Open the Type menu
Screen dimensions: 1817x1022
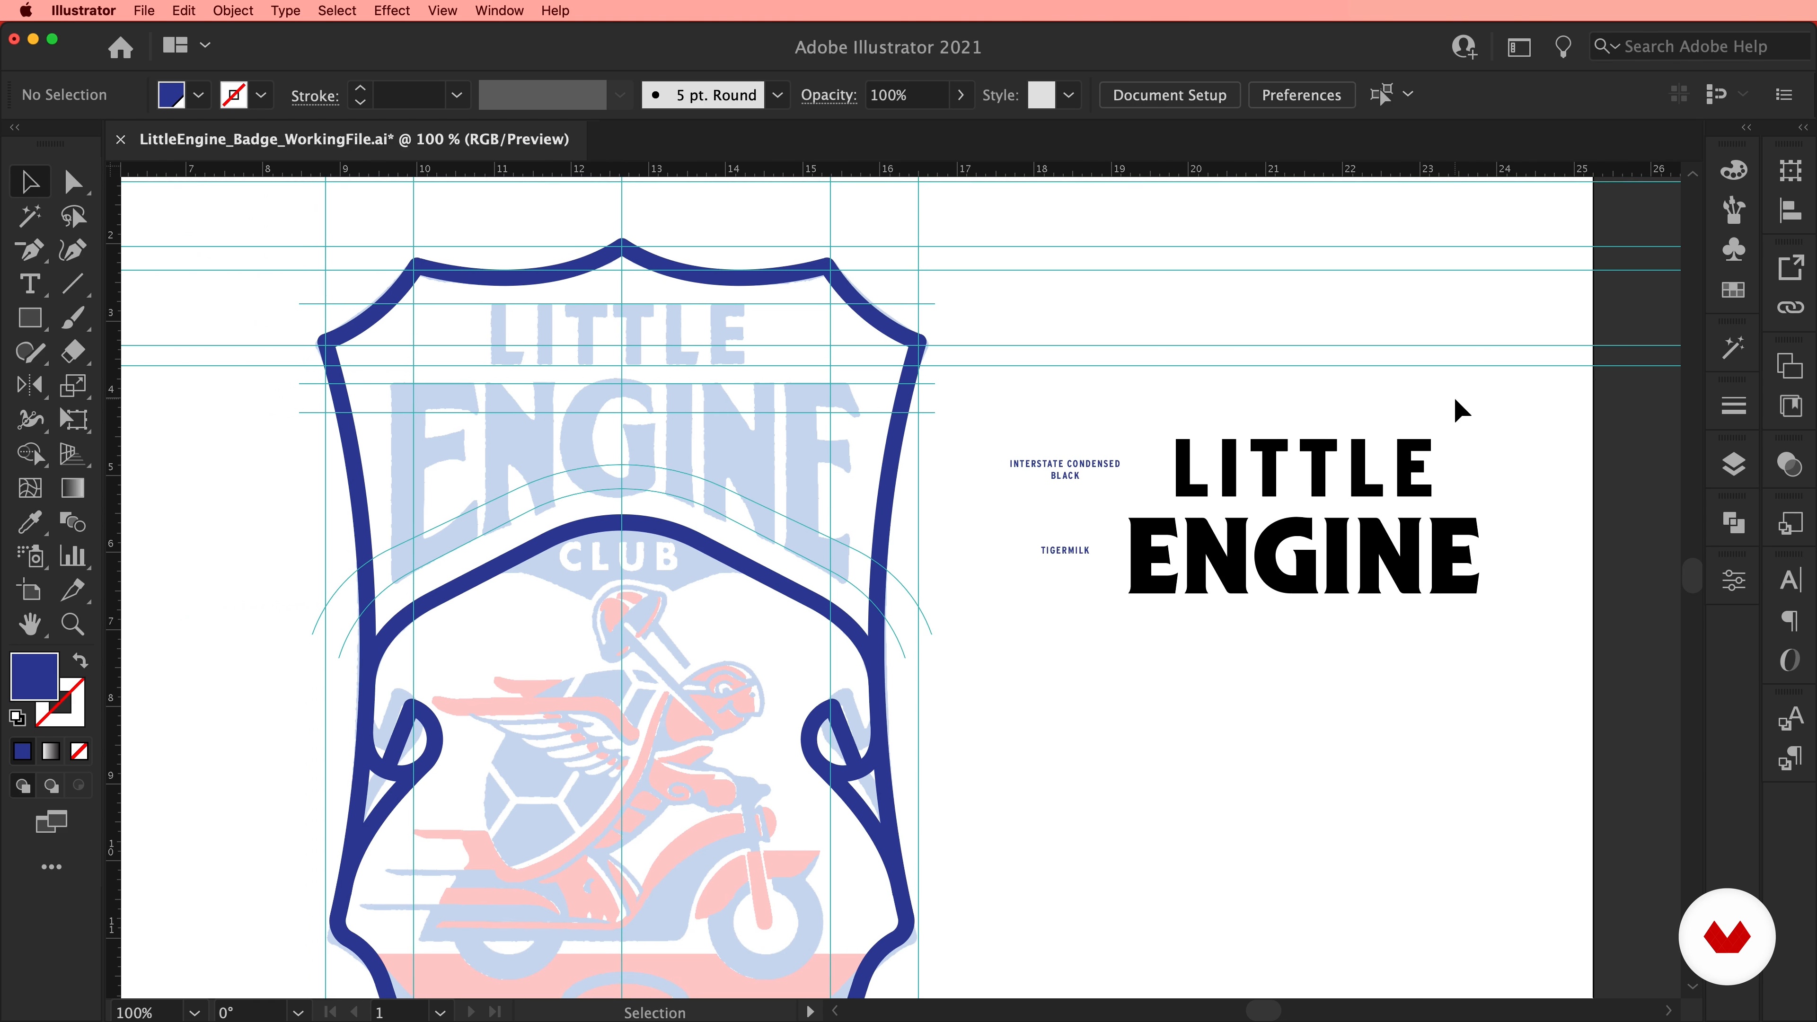pos(285,10)
